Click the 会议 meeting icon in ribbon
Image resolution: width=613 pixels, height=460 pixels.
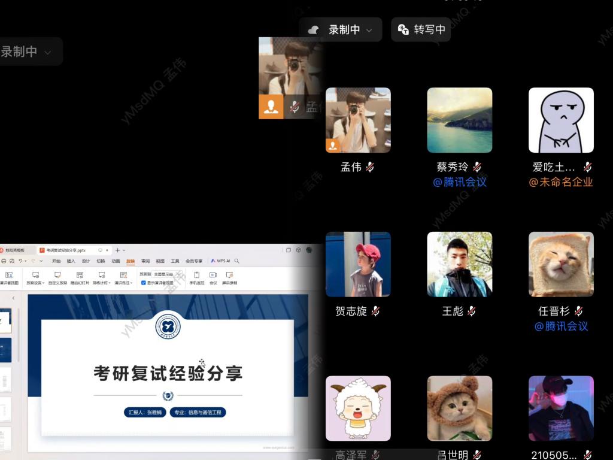coord(213,276)
